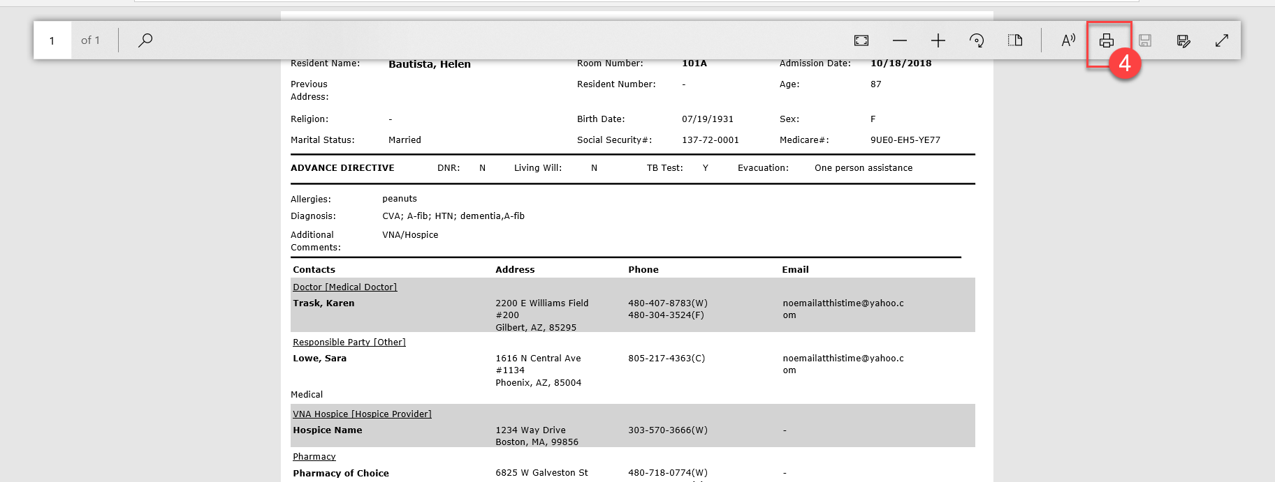Click the Contacts column header
Screen dimensions: 1275x482
(x=314, y=269)
